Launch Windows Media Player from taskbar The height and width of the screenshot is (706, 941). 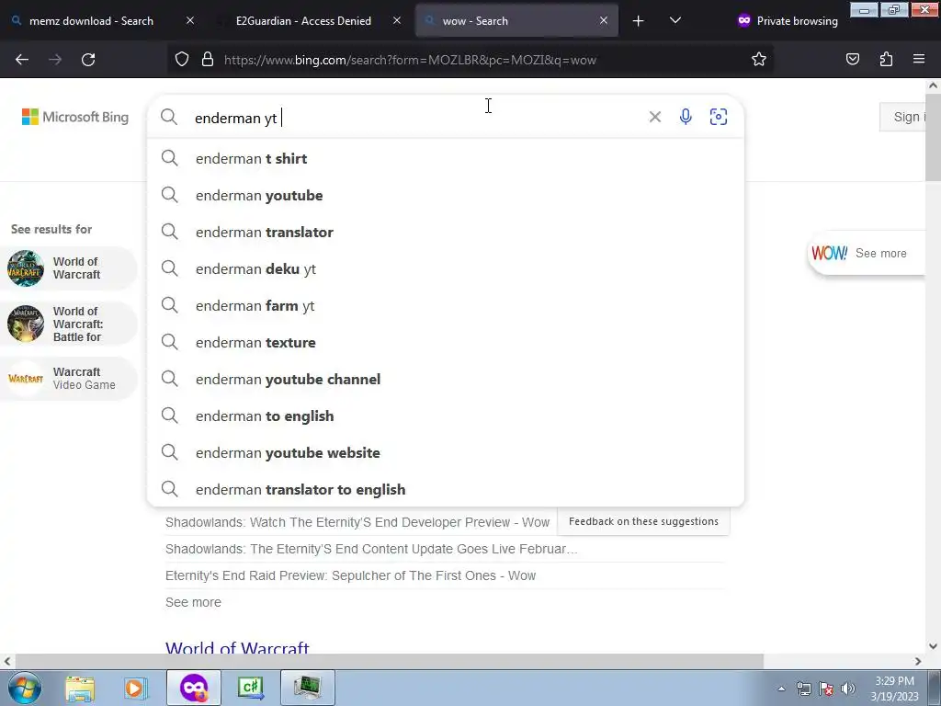pyautogui.click(x=136, y=688)
